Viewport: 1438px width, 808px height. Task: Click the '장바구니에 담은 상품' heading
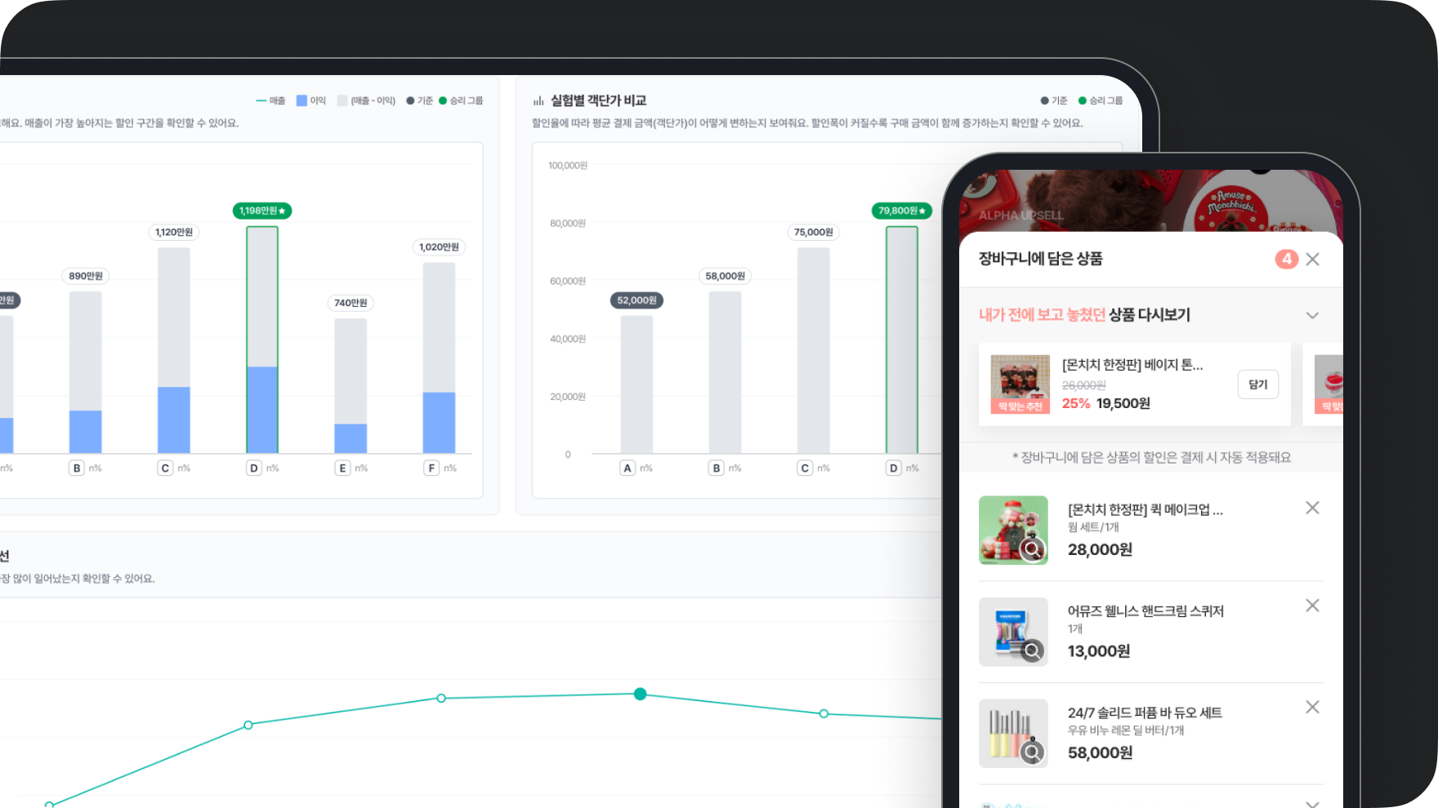1041,259
